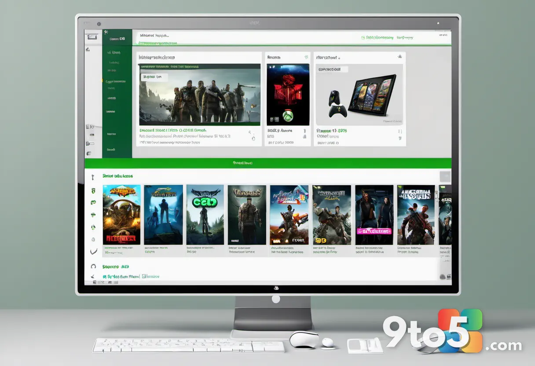535x366 pixels.
Task: Select the cover showing a soldier in tactical gear
Action: pos(247,215)
